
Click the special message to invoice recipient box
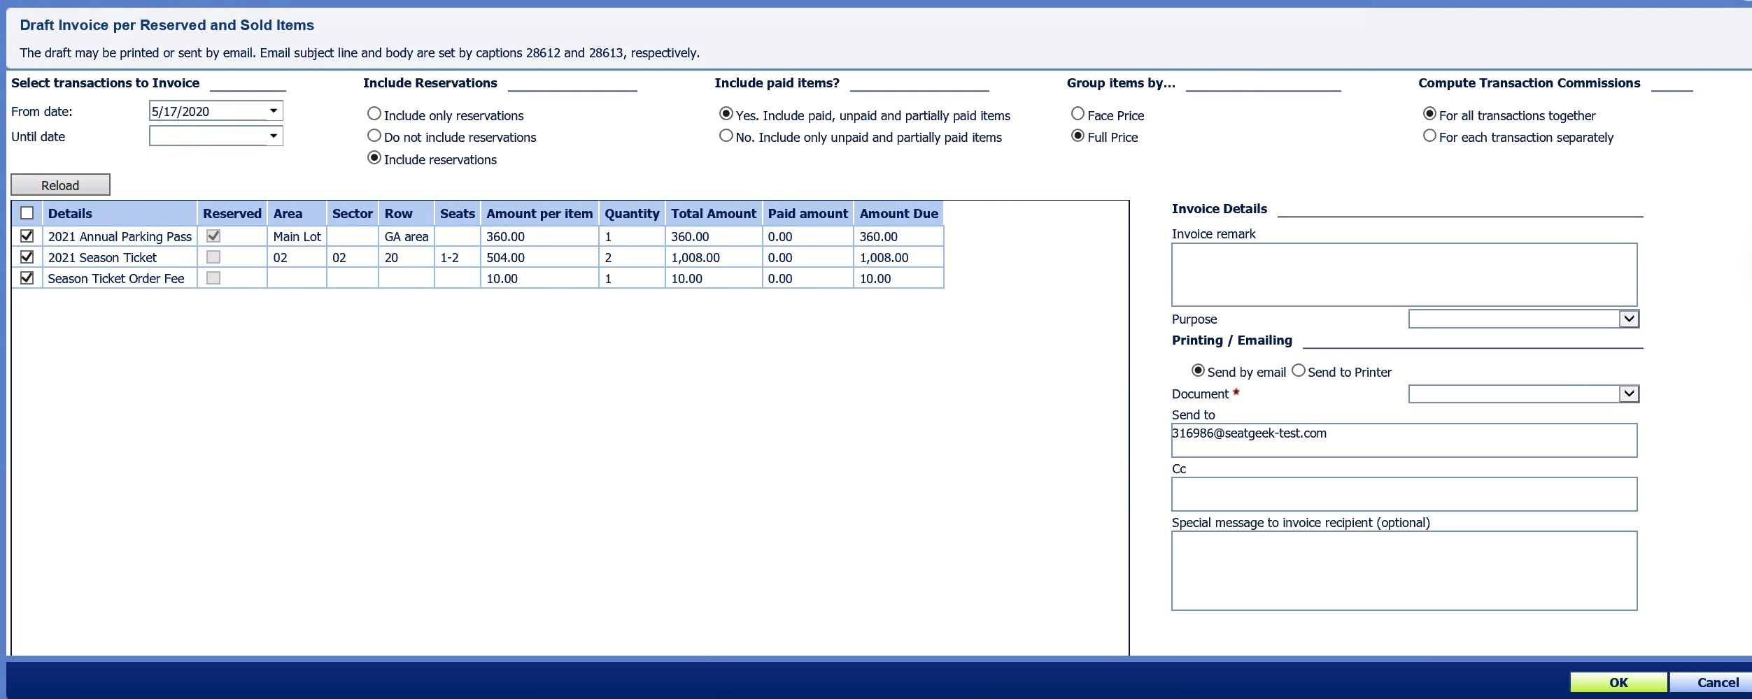[x=1403, y=570]
